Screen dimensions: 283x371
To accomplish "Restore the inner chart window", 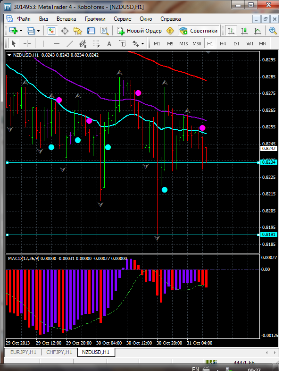I will click(265, 19).
